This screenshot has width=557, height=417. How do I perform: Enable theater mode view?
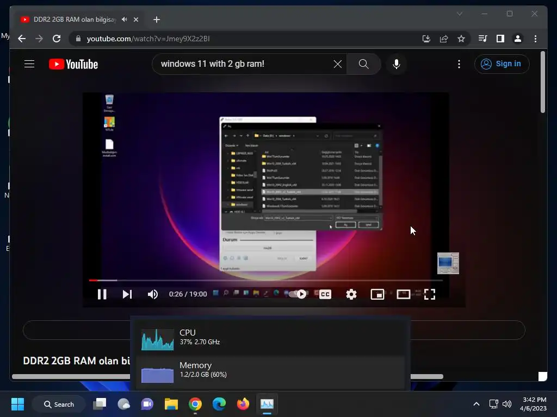click(403, 294)
